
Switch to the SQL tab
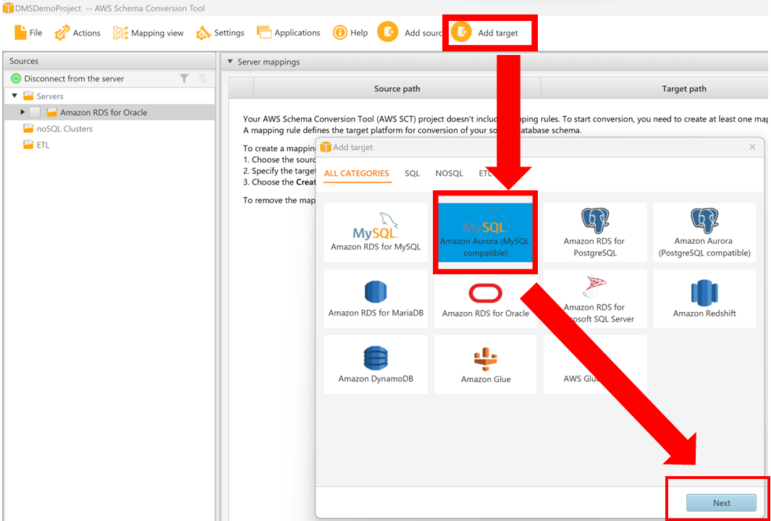click(413, 174)
